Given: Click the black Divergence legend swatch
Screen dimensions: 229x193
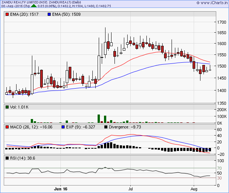Looking at the screenshot, I should 106,127.
